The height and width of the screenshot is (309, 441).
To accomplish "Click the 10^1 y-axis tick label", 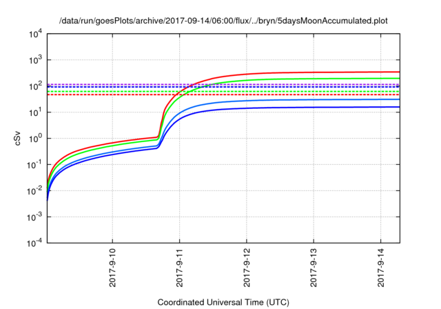I will point(35,112).
